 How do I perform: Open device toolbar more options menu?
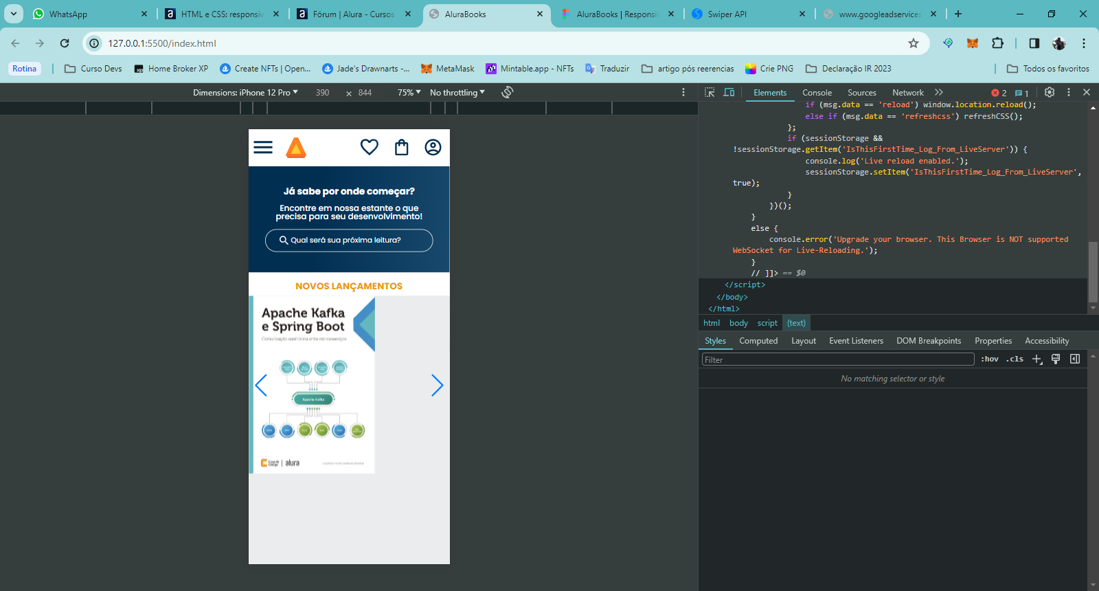tap(683, 92)
